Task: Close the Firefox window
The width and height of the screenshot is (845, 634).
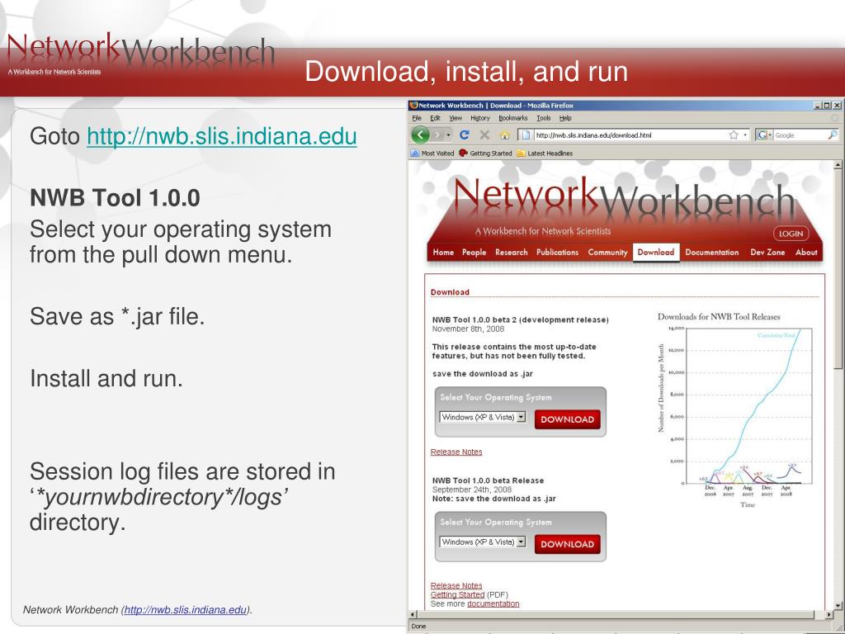Action: (x=837, y=106)
